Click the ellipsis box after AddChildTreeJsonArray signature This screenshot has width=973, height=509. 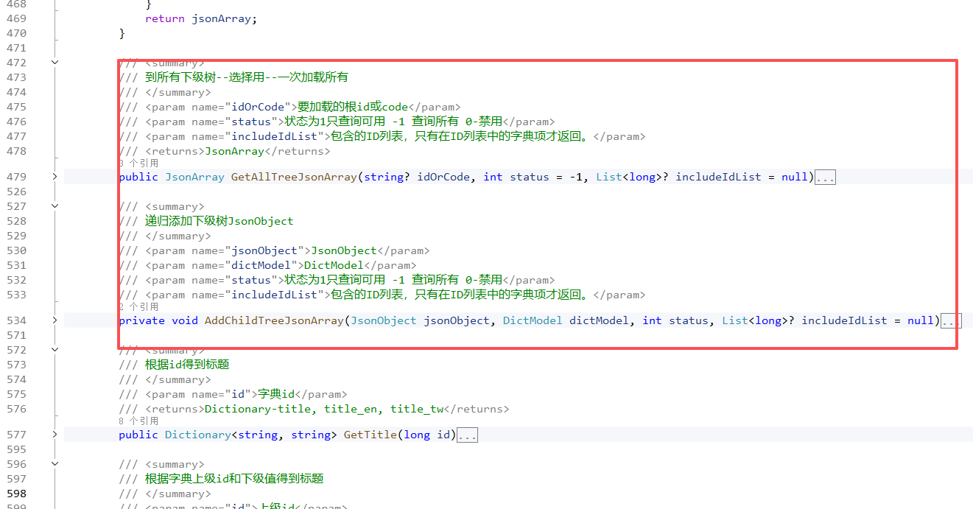(951, 321)
